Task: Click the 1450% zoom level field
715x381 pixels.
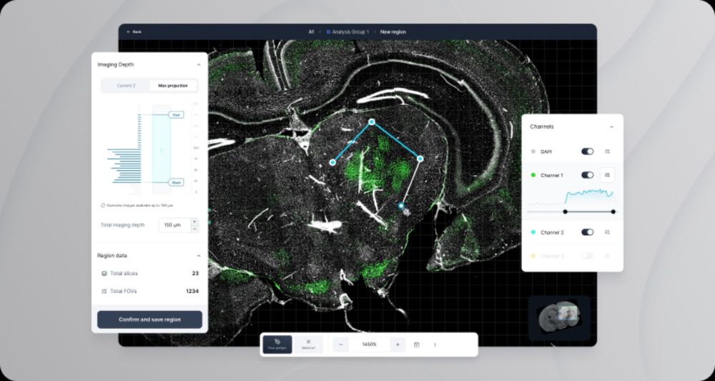Action: point(369,345)
